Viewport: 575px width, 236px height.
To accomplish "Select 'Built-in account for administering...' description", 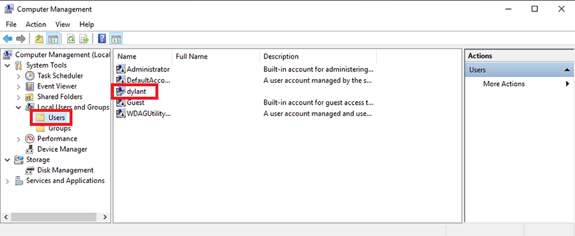I will pos(319,69).
